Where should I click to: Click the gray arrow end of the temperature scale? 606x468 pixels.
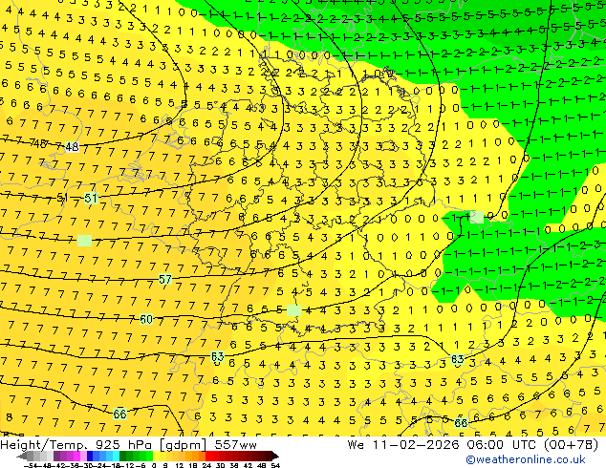pos(22,457)
